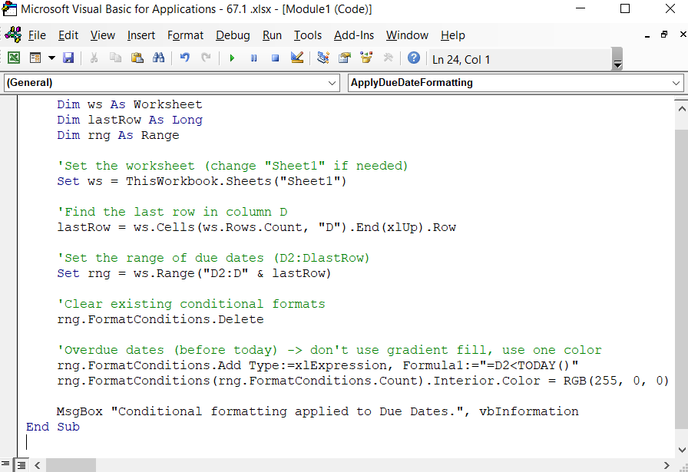Pause execution using the Break icon
This screenshot has height=472, width=688.
[254, 58]
